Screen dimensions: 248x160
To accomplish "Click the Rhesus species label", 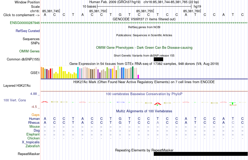I will coord(34,122).
